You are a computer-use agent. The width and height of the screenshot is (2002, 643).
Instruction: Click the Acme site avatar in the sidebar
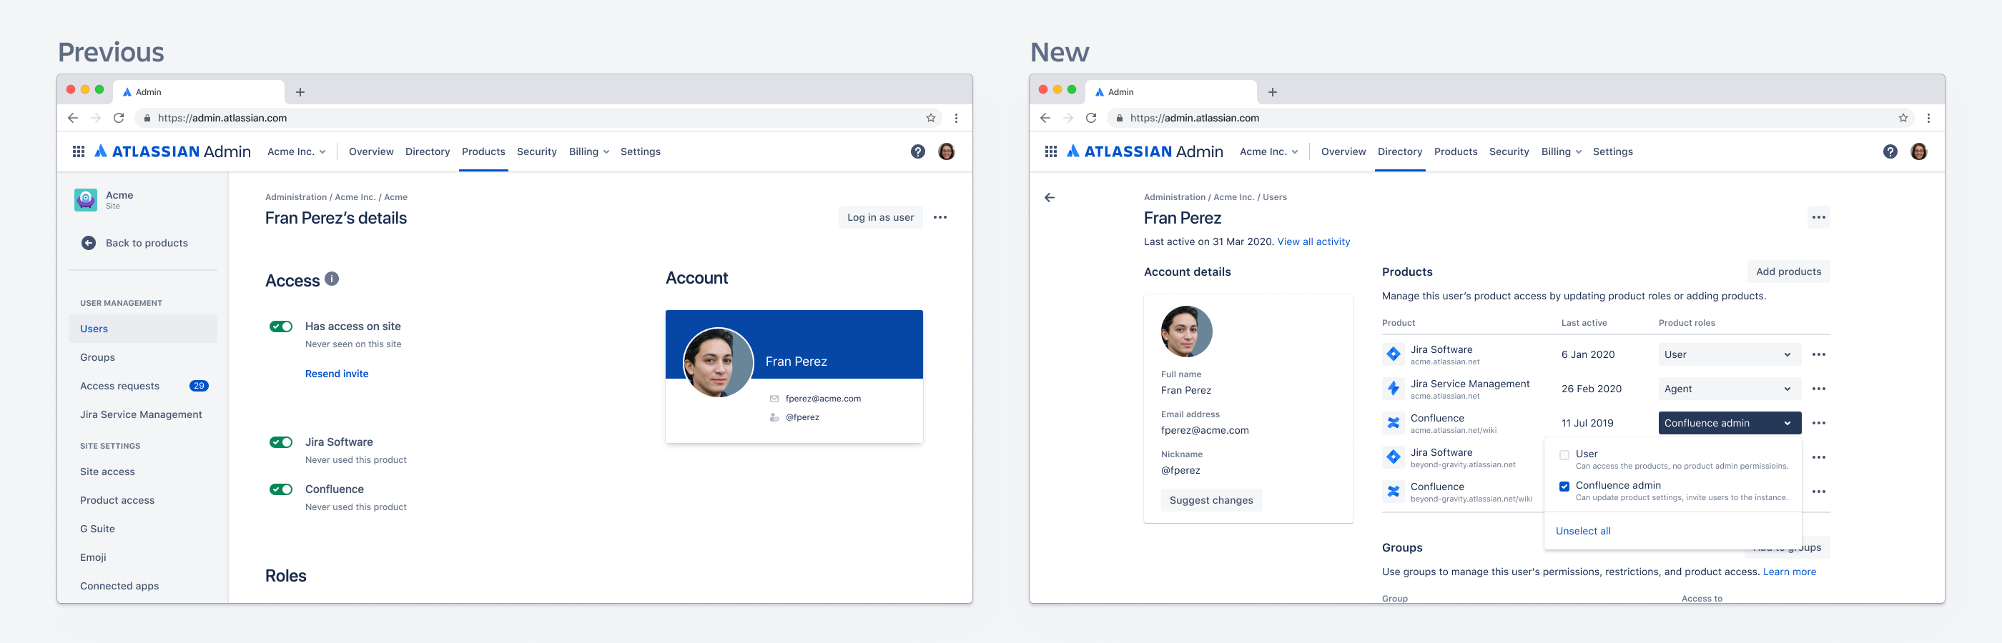[86, 199]
